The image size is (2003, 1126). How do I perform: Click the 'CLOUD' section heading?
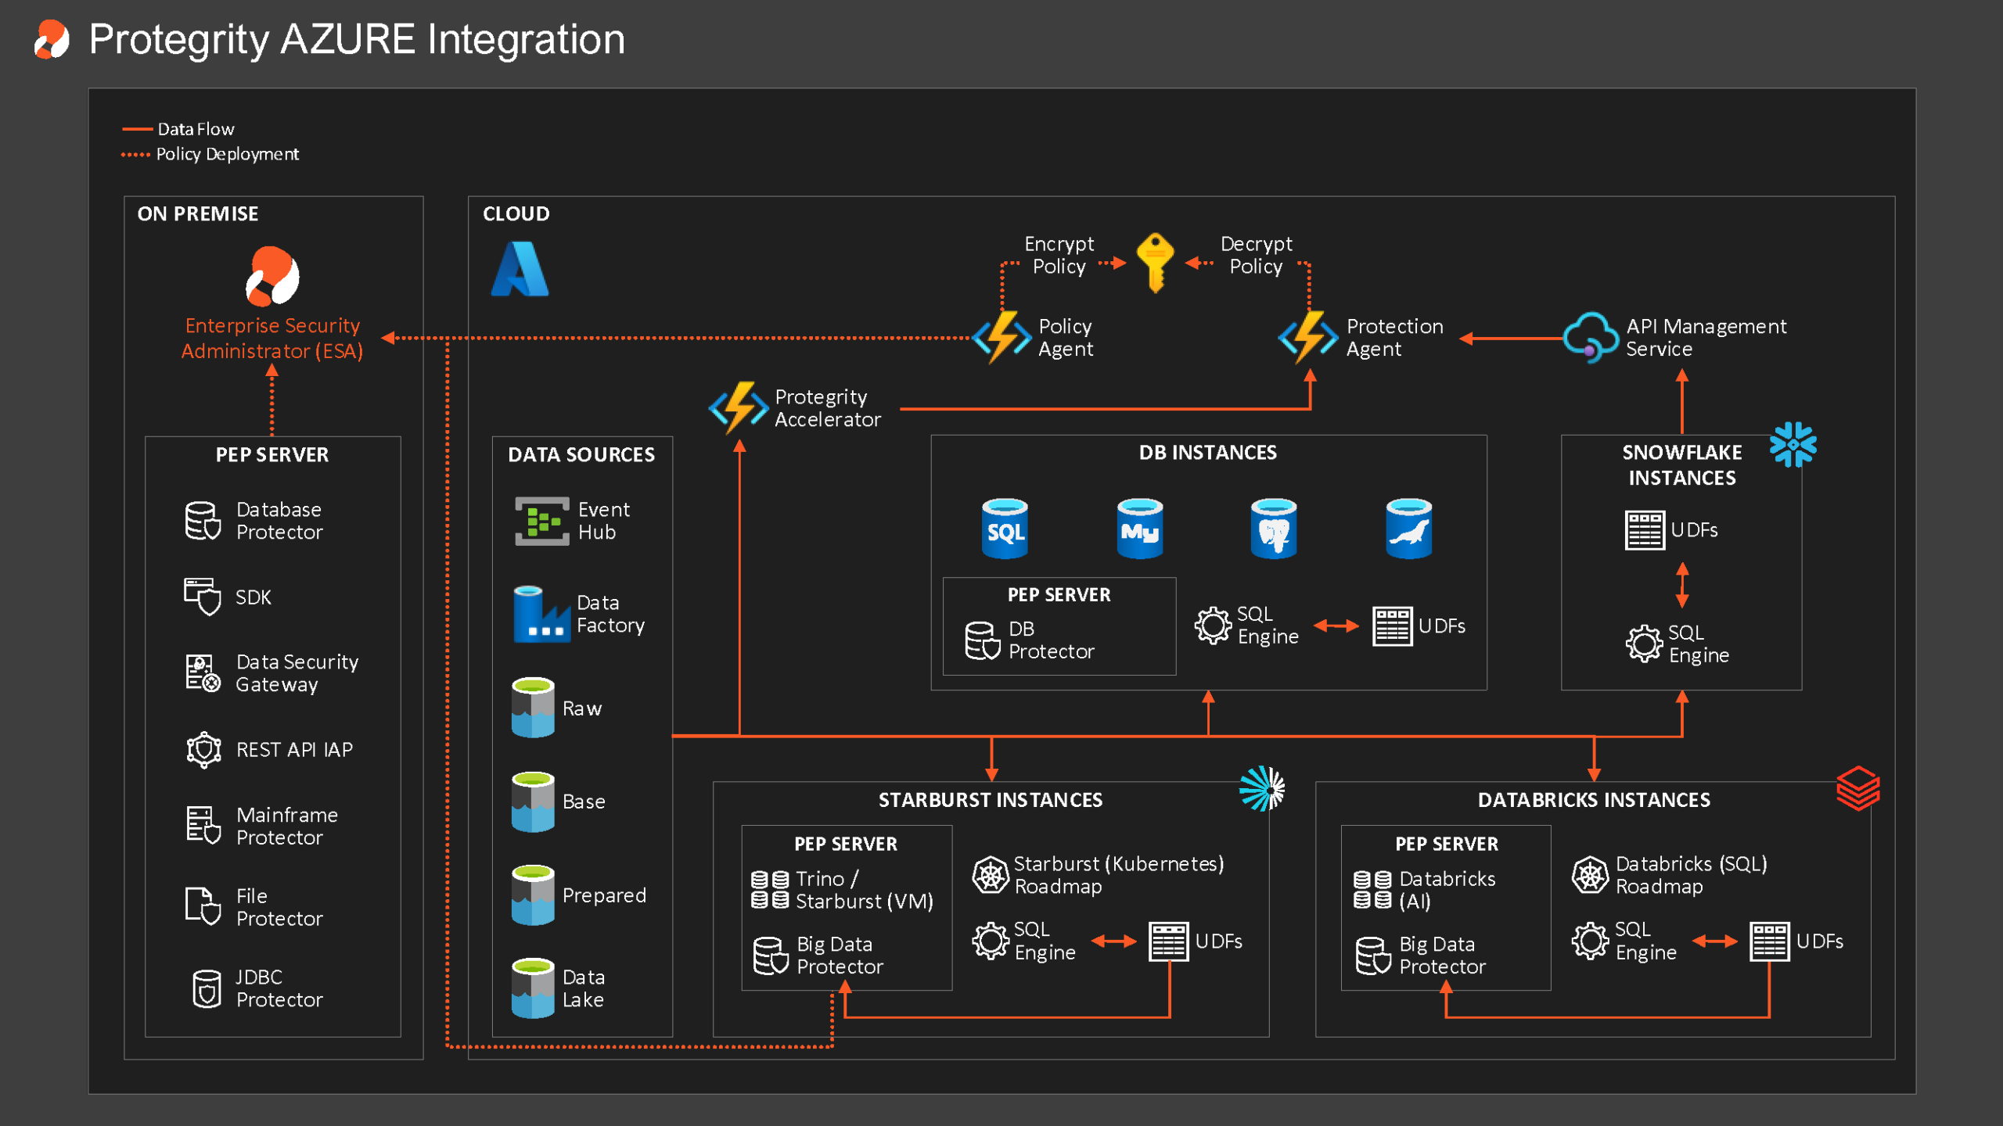tap(516, 213)
